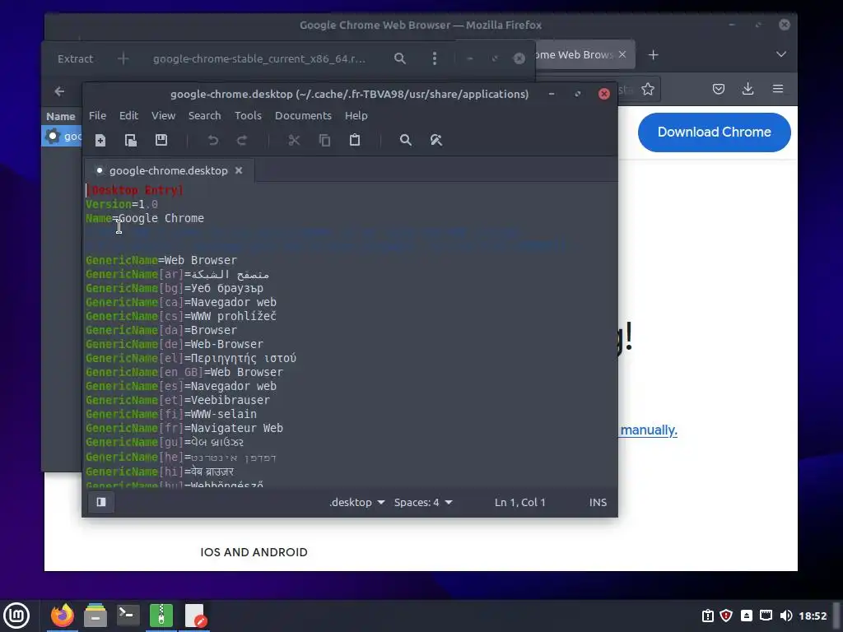
Task: Close the Chrome Web Browser Firefox tab
Action: (x=622, y=54)
